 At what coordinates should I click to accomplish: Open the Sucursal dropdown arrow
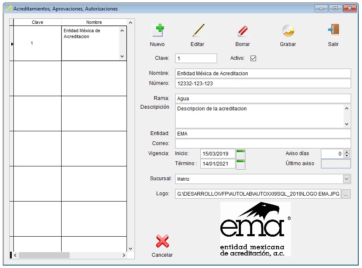click(346, 179)
